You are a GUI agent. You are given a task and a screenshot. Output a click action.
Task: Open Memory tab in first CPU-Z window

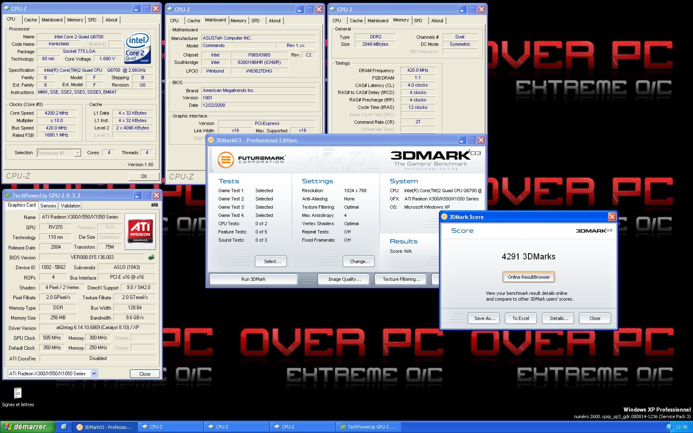tap(75, 20)
